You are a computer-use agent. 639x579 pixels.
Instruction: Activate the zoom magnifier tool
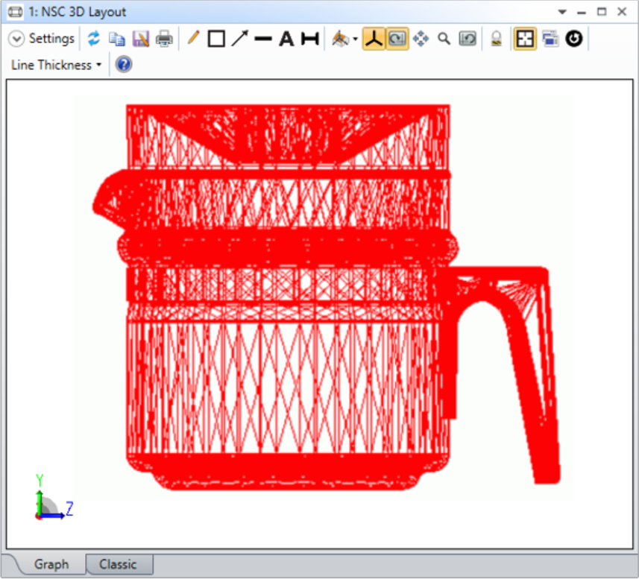(x=444, y=38)
